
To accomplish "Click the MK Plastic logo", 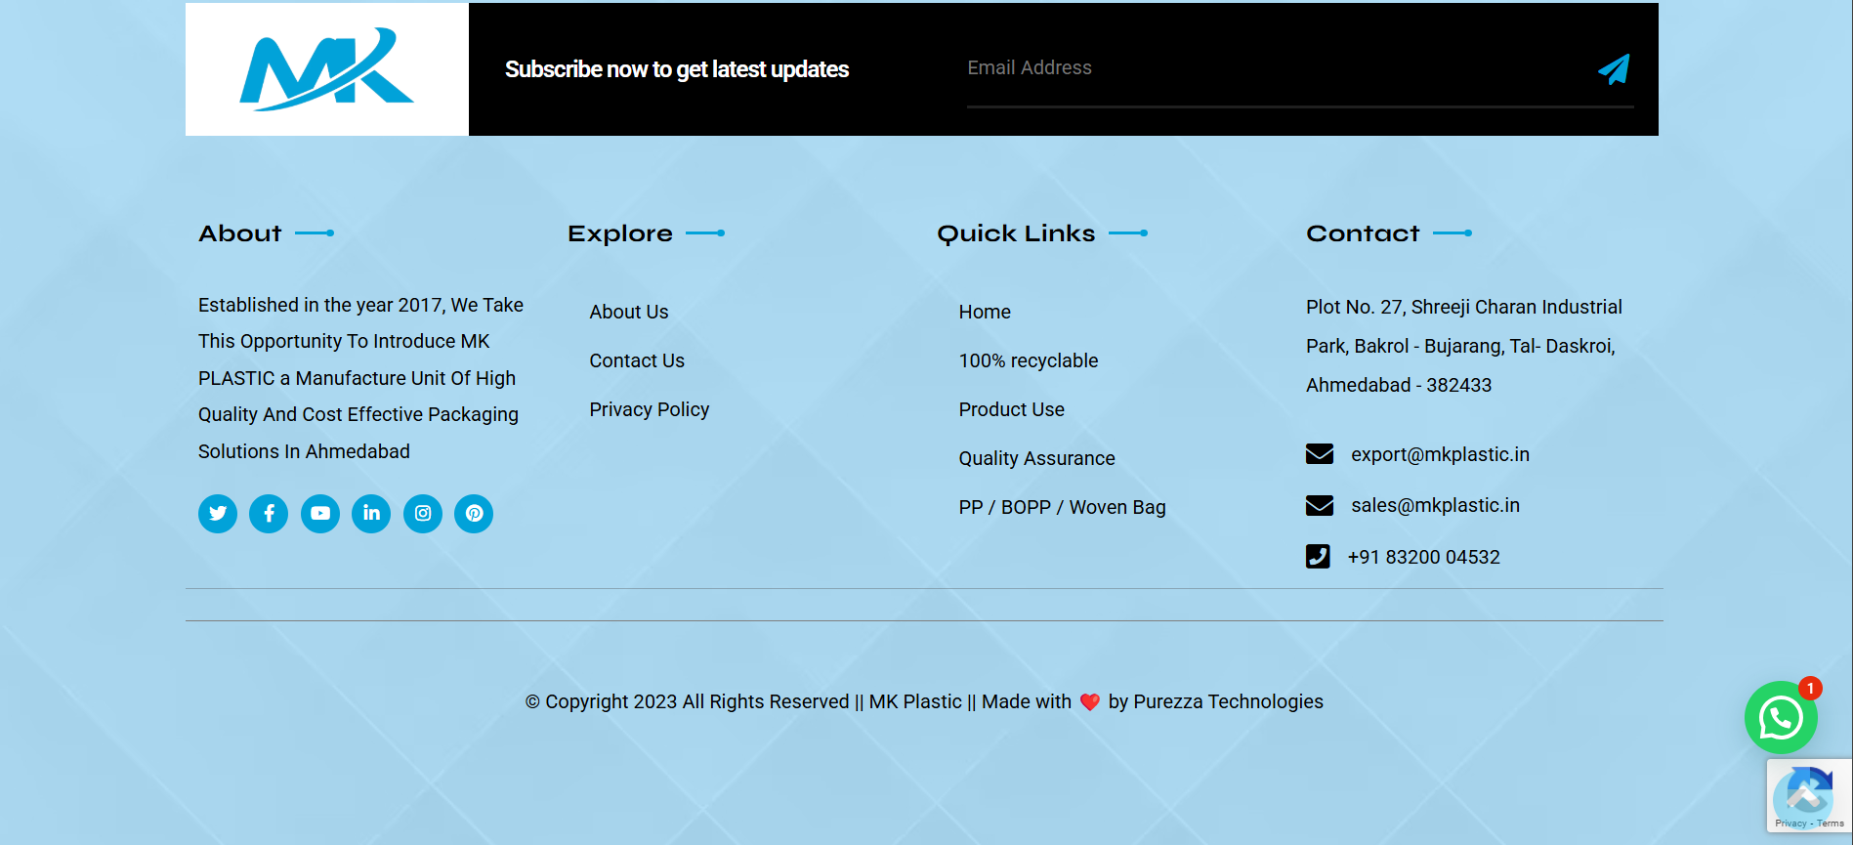I will [x=327, y=69].
